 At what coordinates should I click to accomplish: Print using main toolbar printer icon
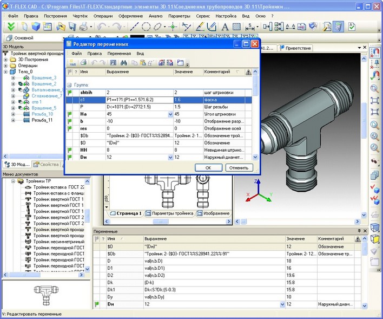coord(84,27)
